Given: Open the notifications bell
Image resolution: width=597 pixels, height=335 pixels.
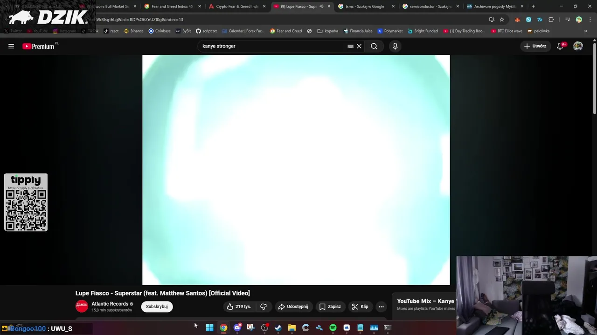Looking at the screenshot, I should tap(561, 46).
